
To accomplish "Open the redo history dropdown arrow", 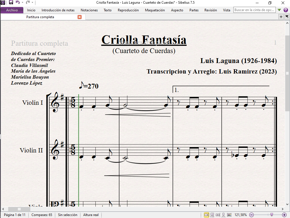I will coord(32,2).
